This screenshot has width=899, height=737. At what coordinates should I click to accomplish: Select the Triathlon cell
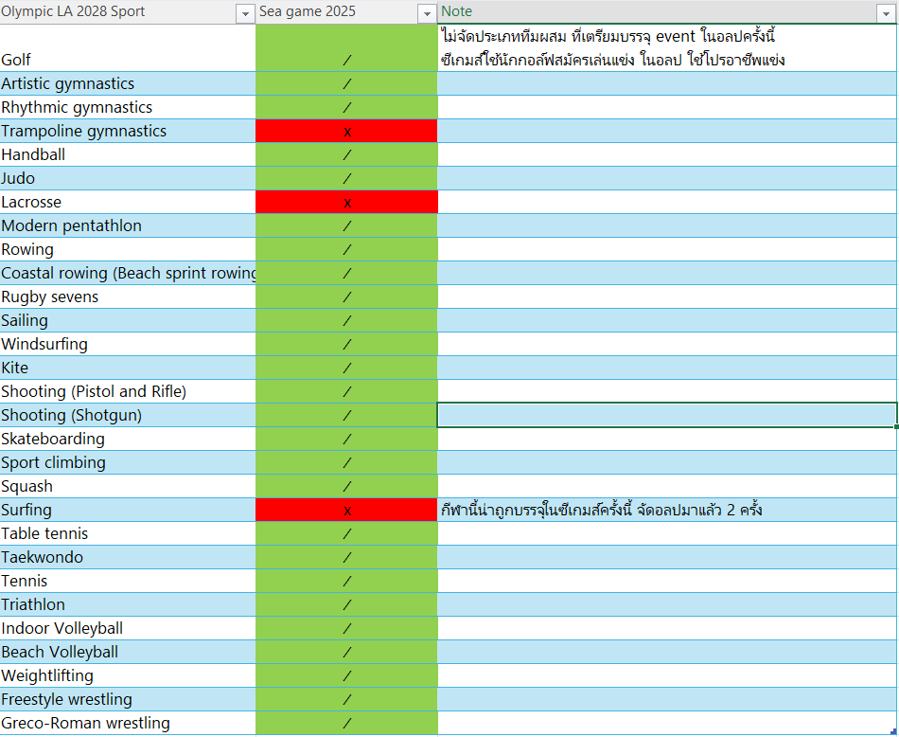coord(128,604)
